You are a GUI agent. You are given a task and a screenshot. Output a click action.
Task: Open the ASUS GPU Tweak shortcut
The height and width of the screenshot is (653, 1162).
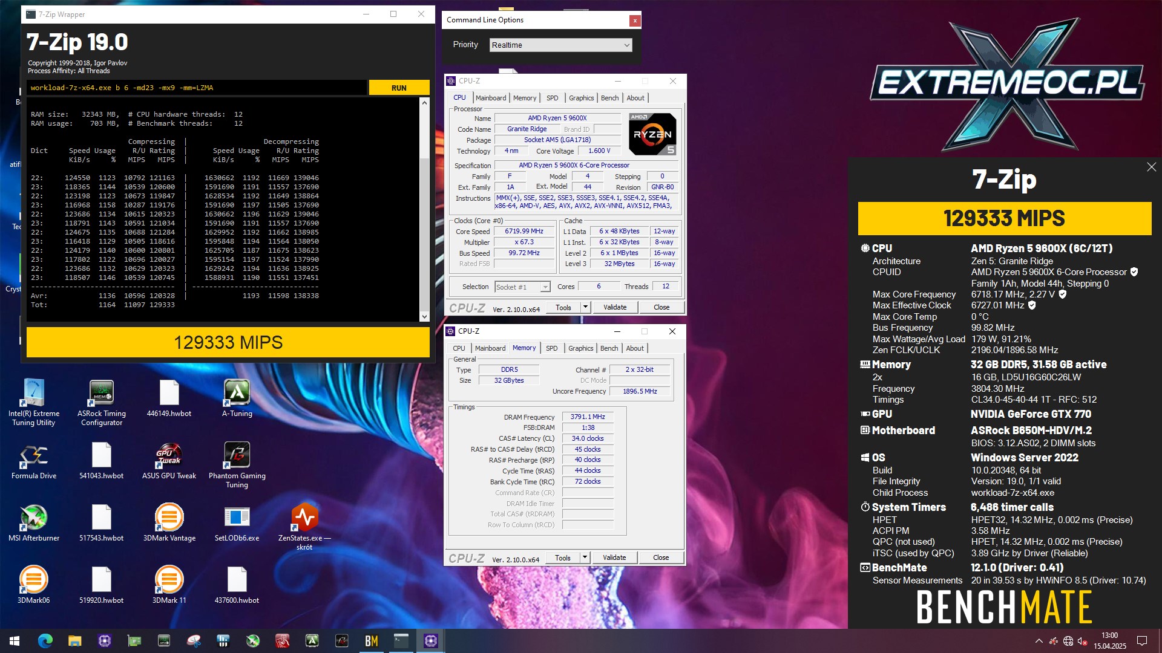[x=169, y=461]
